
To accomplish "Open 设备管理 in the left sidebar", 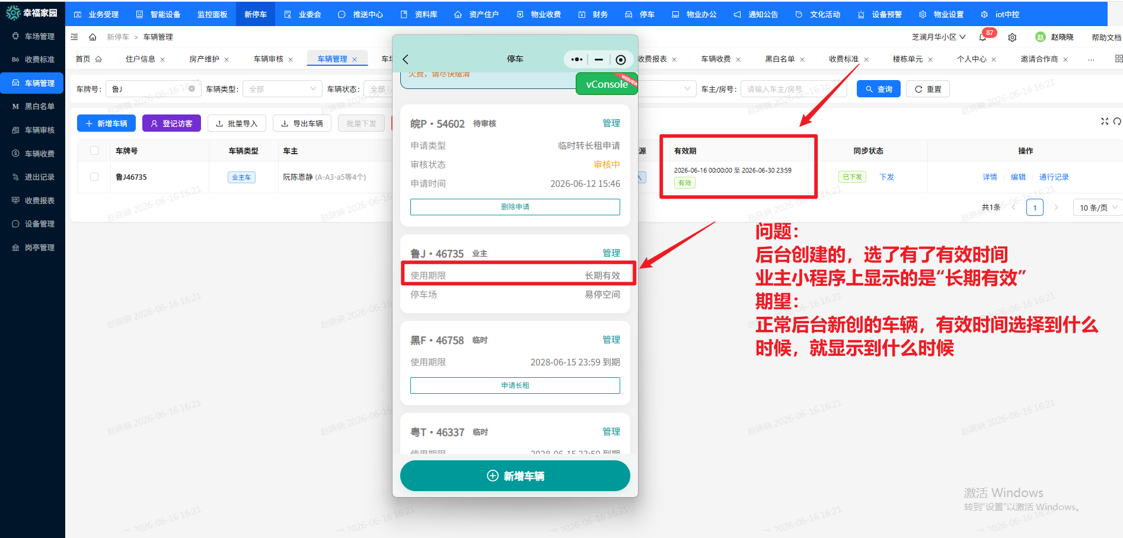I will coord(33,224).
